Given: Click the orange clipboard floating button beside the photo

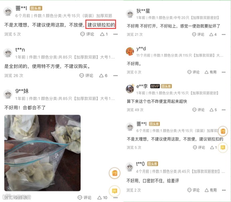Looking at the screenshot, I should (x=114, y=173).
